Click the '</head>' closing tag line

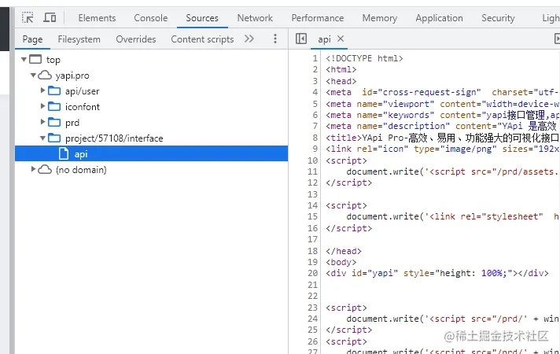pyautogui.click(x=344, y=251)
